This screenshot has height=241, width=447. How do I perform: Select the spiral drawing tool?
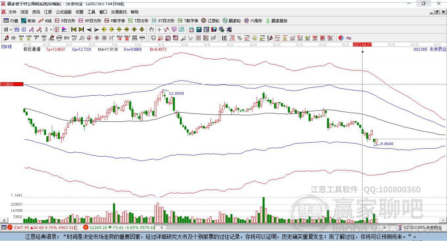tap(44, 38)
